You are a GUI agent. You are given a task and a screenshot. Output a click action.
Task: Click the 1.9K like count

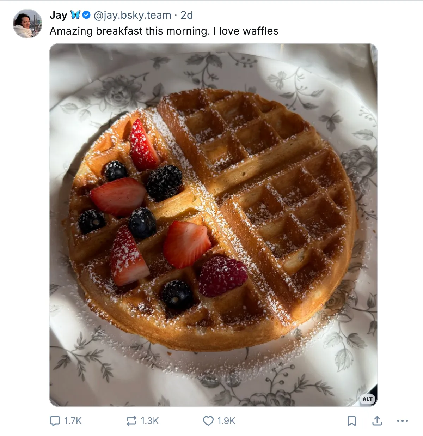pyautogui.click(x=226, y=421)
